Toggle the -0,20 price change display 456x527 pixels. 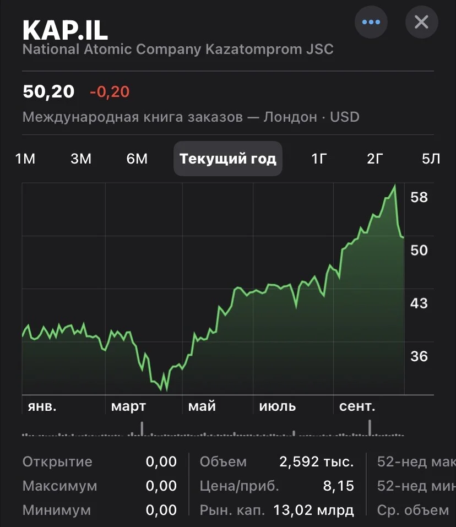(x=110, y=92)
